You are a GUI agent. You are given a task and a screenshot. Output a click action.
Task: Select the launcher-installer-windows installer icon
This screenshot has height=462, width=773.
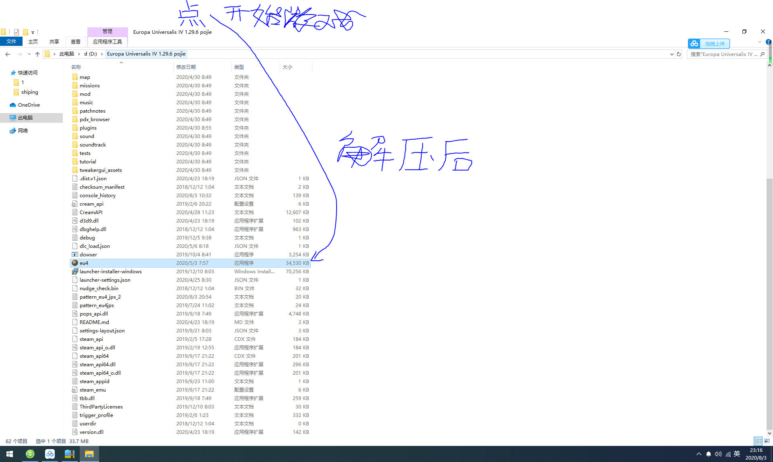tap(75, 271)
